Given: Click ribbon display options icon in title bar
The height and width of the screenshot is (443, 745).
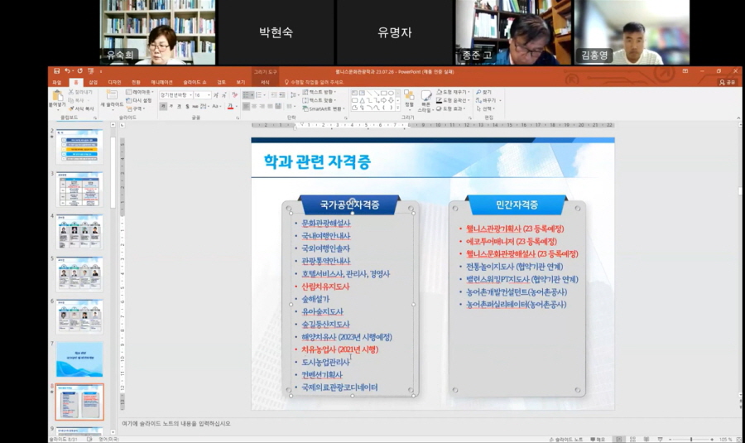Looking at the screenshot, I should [x=685, y=71].
